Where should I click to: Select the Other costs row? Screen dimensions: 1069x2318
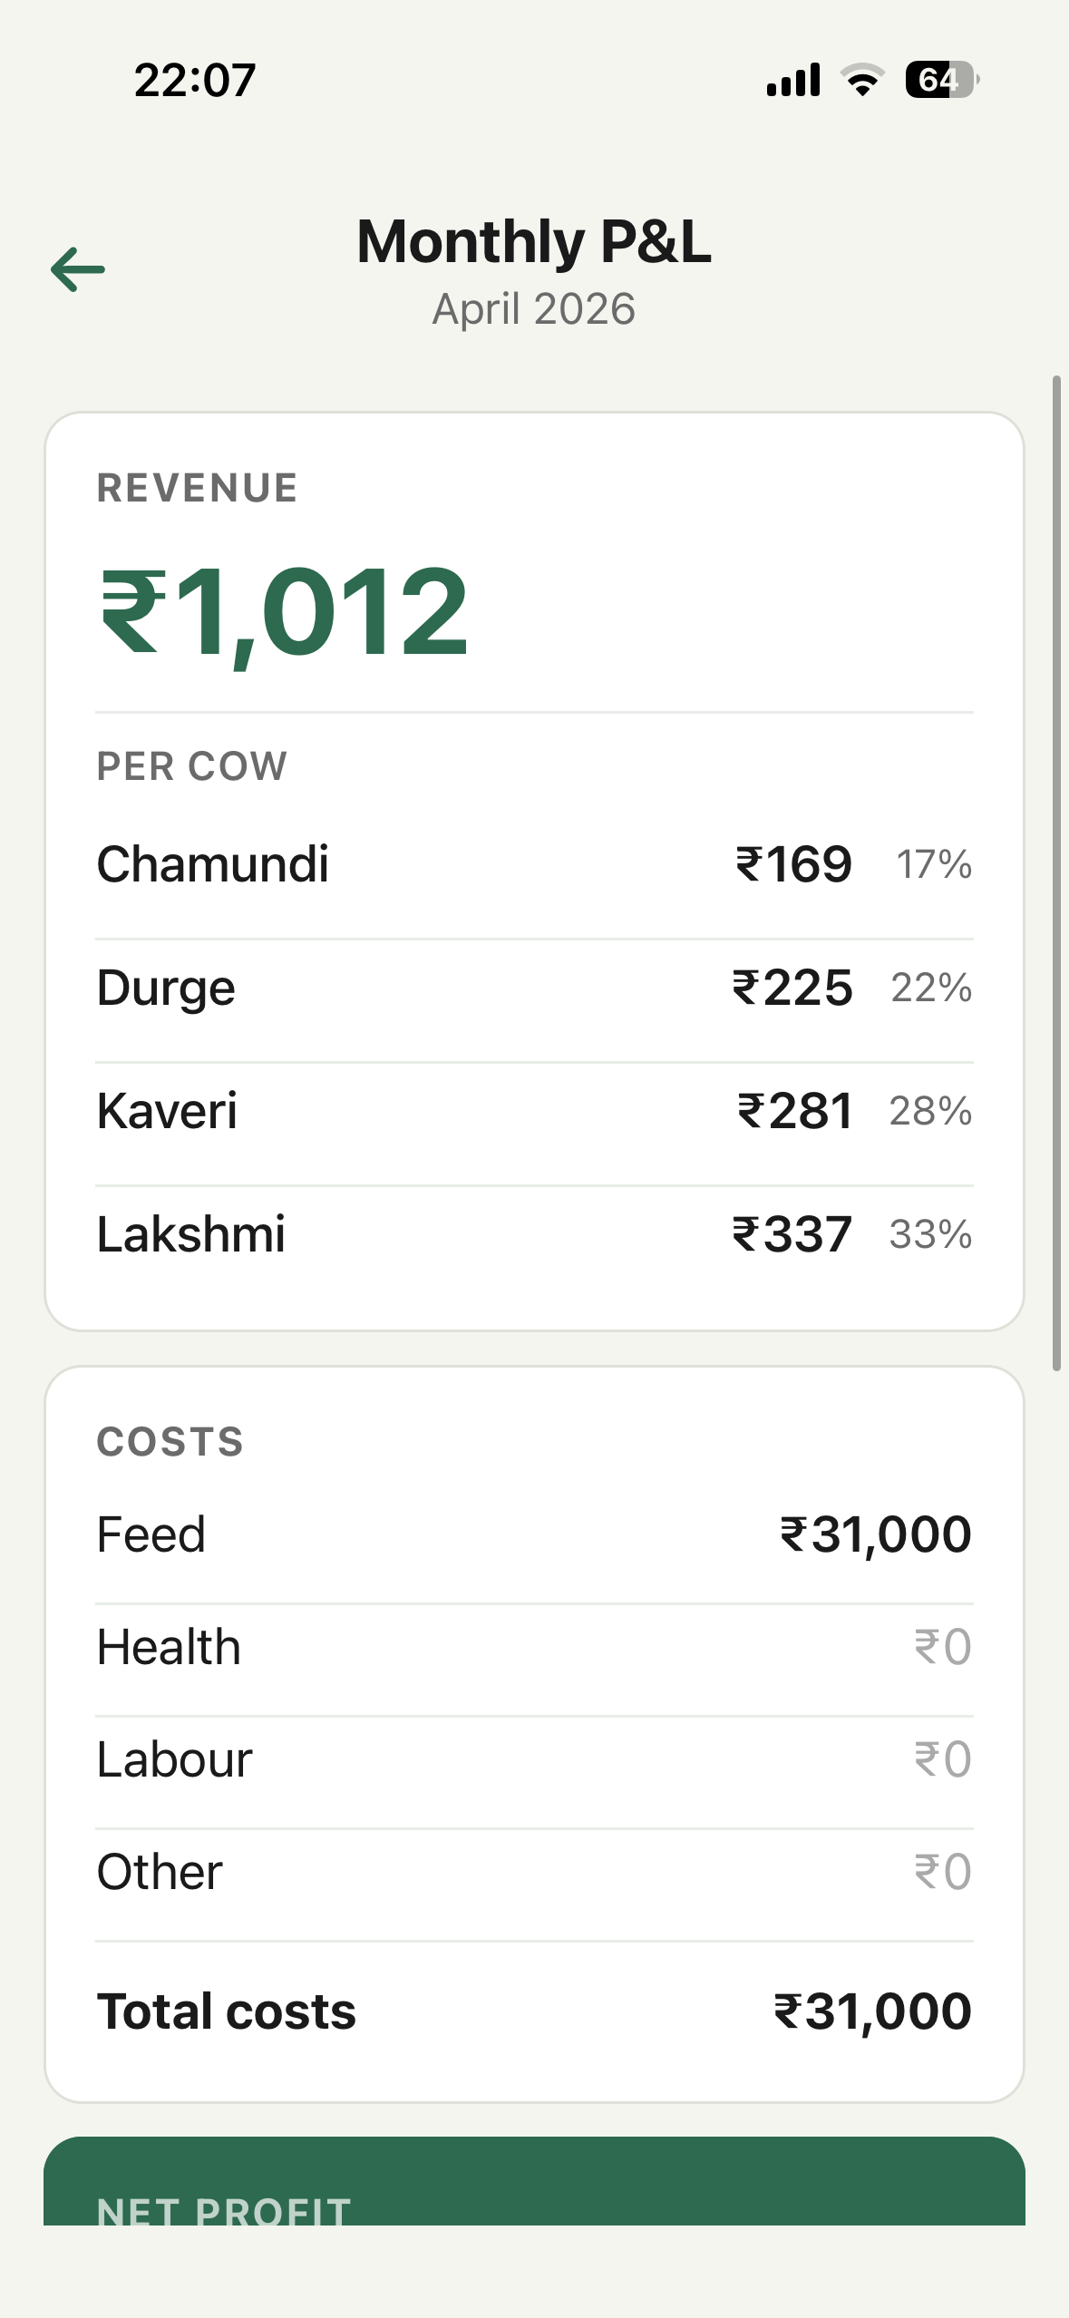tap(534, 1872)
